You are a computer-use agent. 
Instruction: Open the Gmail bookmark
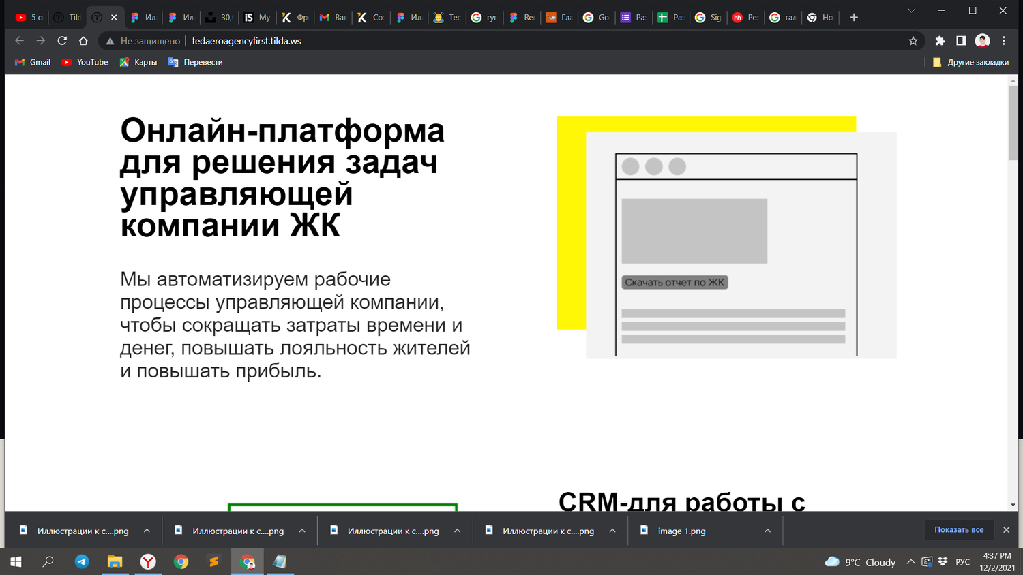[x=33, y=62]
